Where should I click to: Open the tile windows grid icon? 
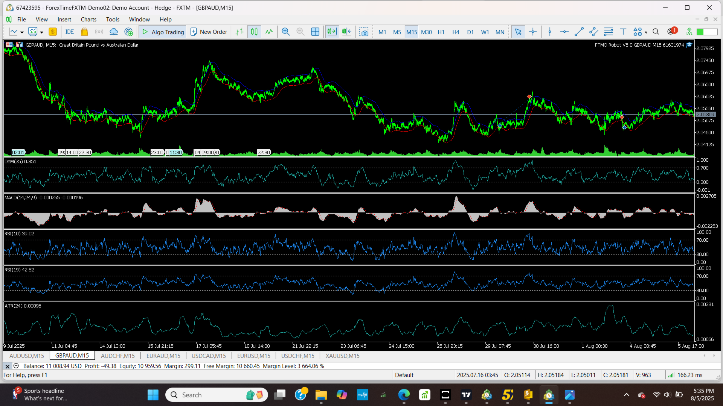click(x=315, y=32)
